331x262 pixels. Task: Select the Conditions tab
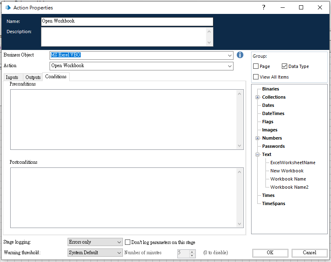(56, 77)
